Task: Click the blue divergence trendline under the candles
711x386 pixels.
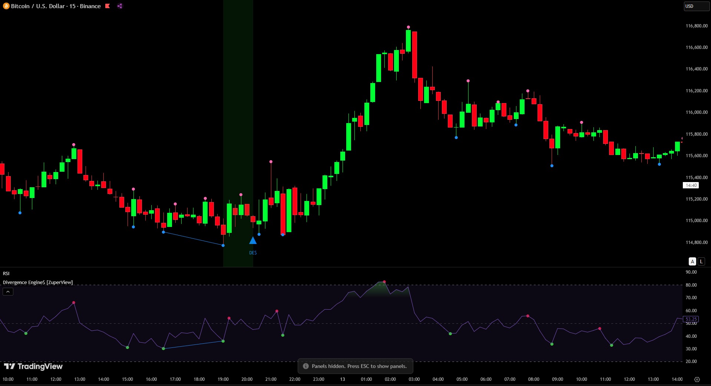Action: (x=193, y=238)
